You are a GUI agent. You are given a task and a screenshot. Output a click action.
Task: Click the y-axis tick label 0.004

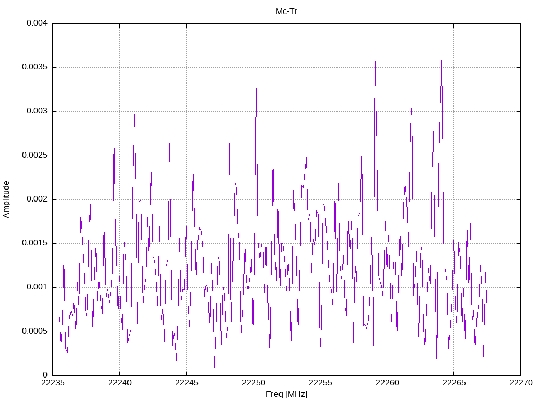coord(37,23)
